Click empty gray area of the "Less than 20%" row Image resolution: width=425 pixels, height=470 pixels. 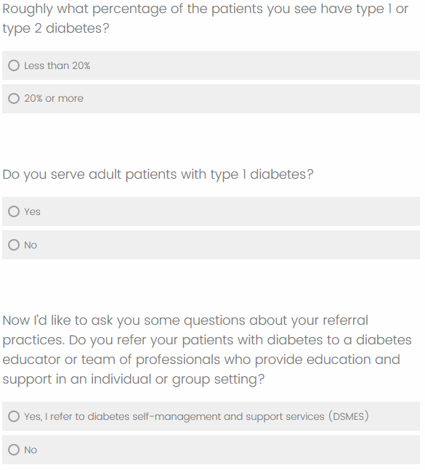coord(255,65)
